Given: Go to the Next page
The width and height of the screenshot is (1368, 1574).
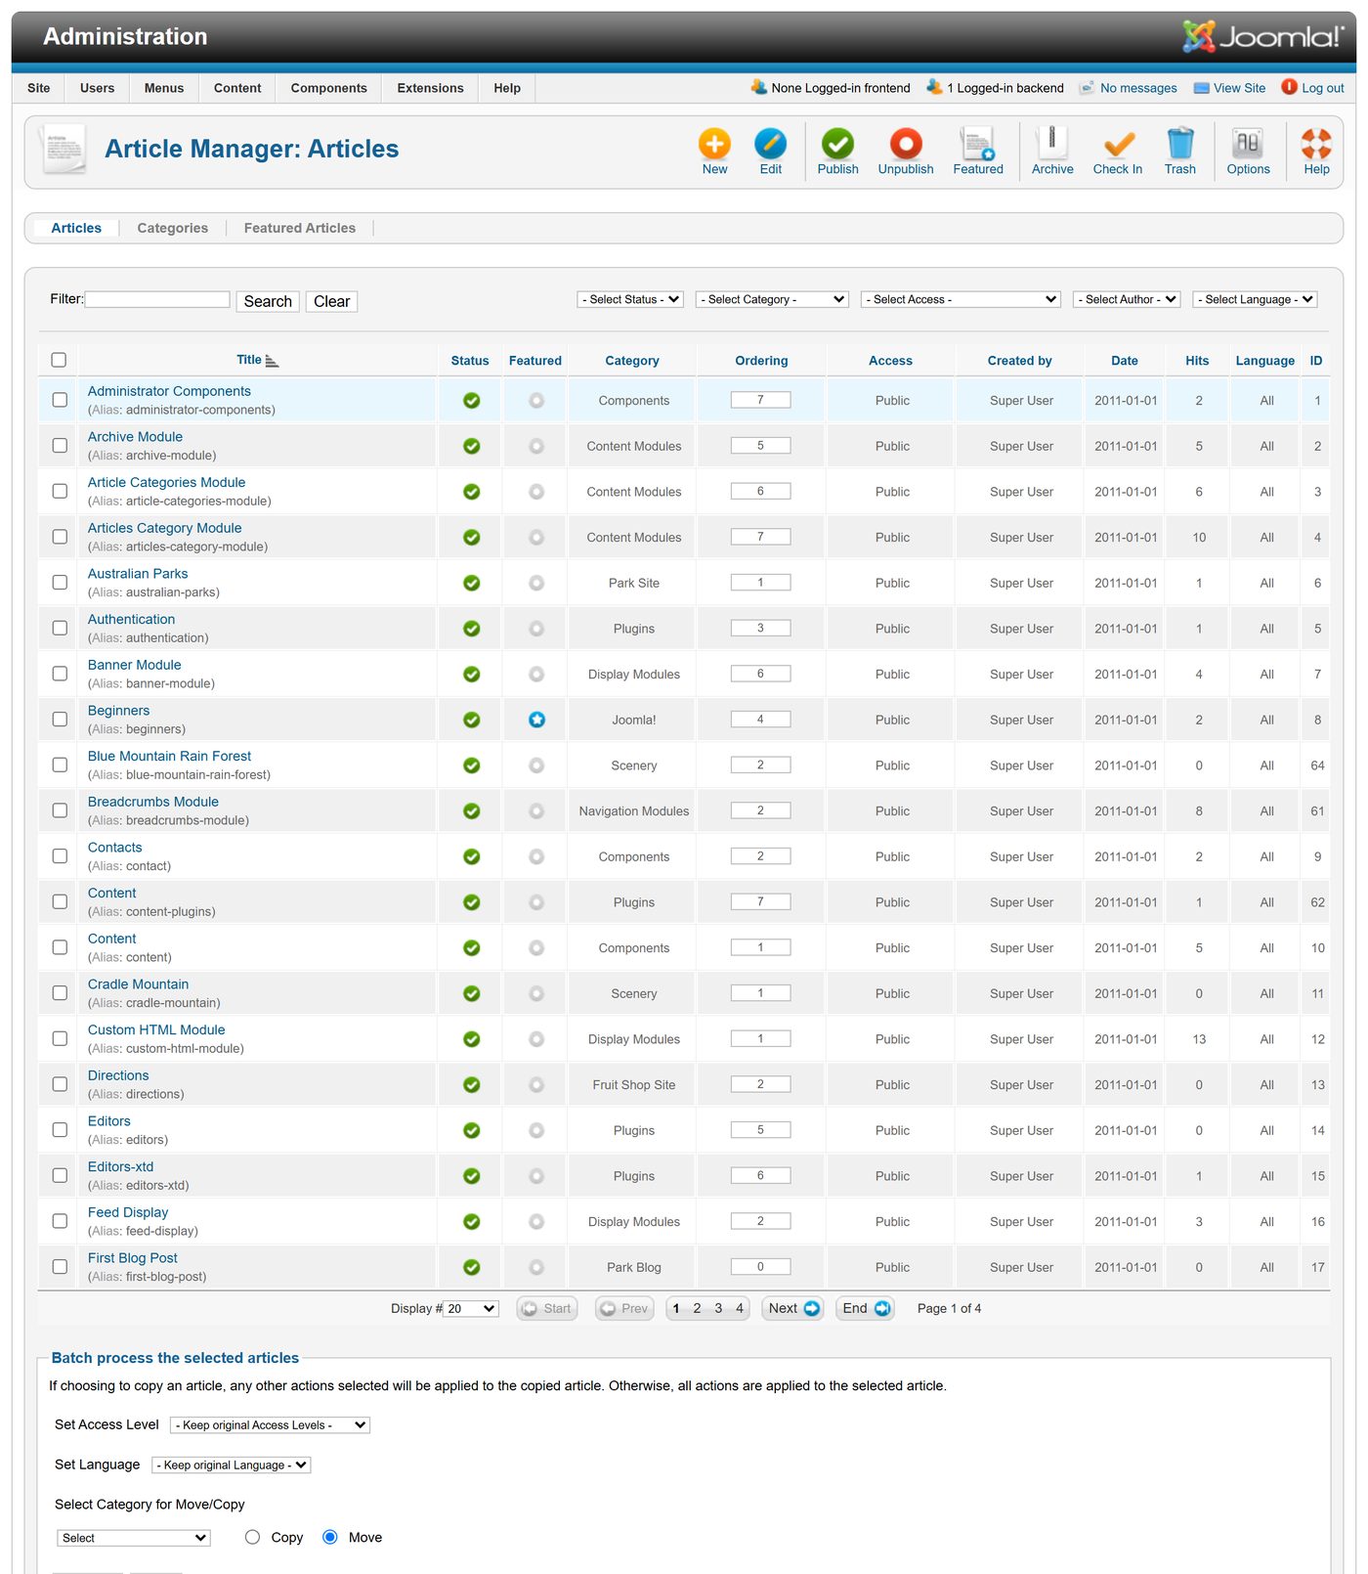Looking at the screenshot, I should (x=793, y=1308).
